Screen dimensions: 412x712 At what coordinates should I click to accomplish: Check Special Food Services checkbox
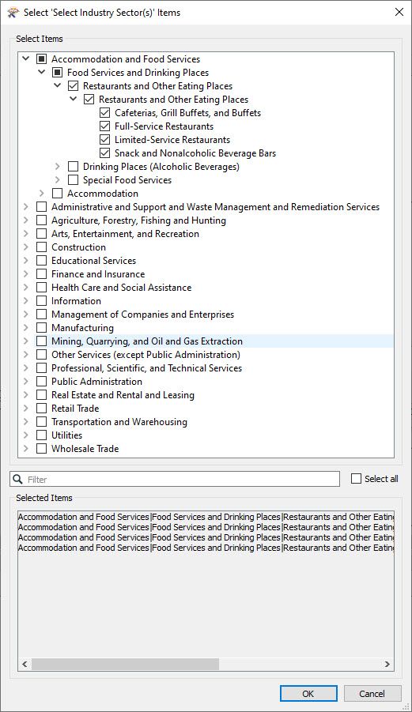73,180
